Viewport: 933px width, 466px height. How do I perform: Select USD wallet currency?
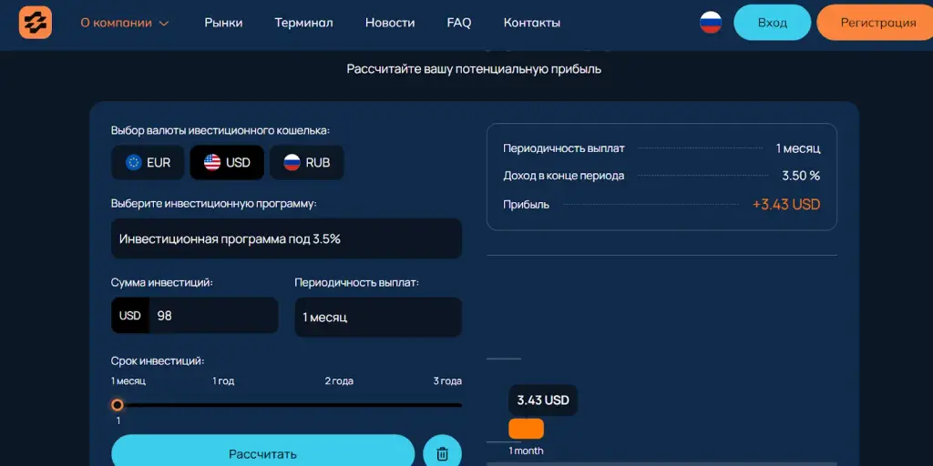(x=227, y=162)
